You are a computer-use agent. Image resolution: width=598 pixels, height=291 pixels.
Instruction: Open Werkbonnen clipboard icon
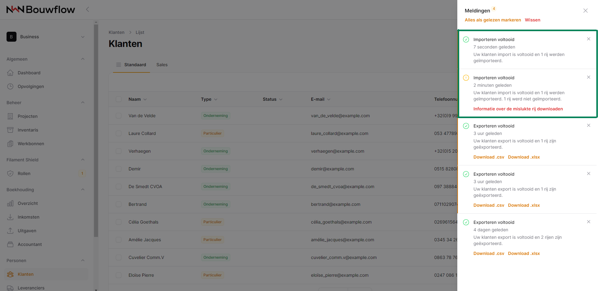[10, 144]
